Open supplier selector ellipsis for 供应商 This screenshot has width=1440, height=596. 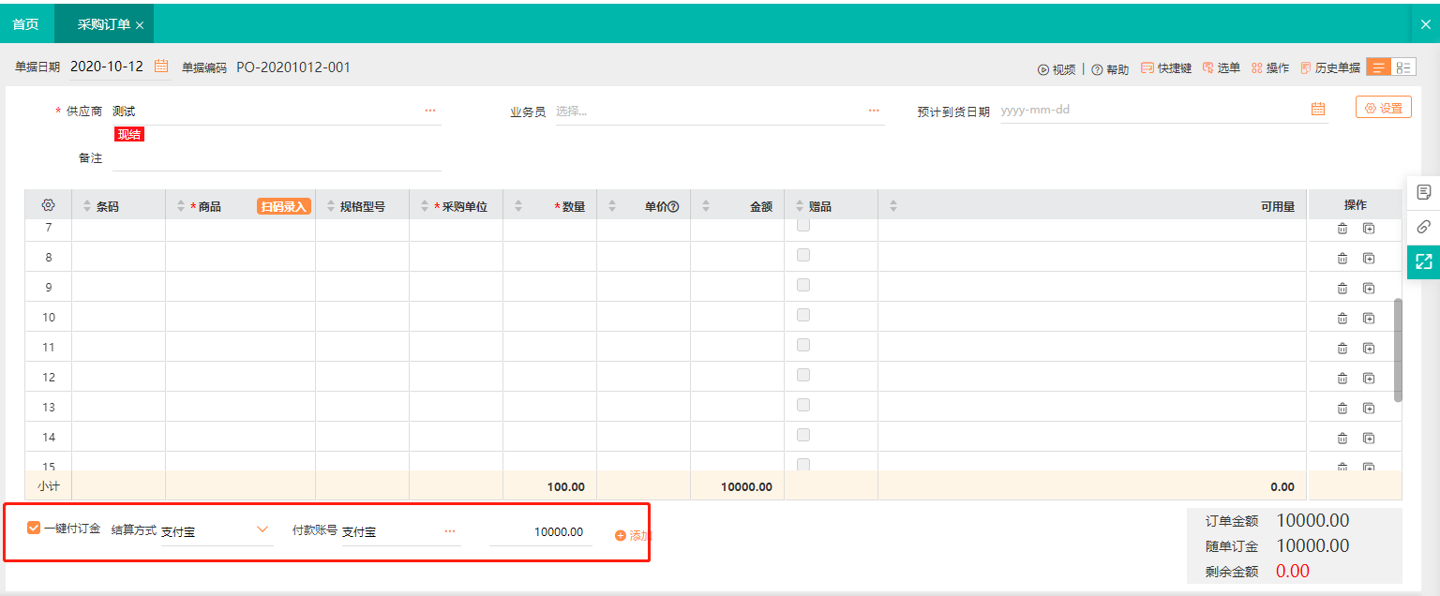tap(430, 111)
